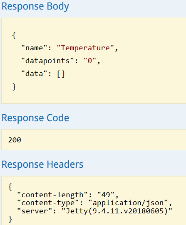Click the "server" header key
186x225 pixels.
click(35, 211)
